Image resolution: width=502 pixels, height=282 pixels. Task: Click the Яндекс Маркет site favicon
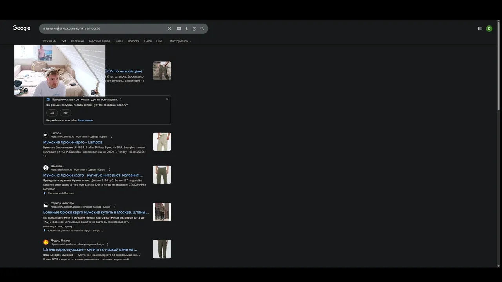46,242
